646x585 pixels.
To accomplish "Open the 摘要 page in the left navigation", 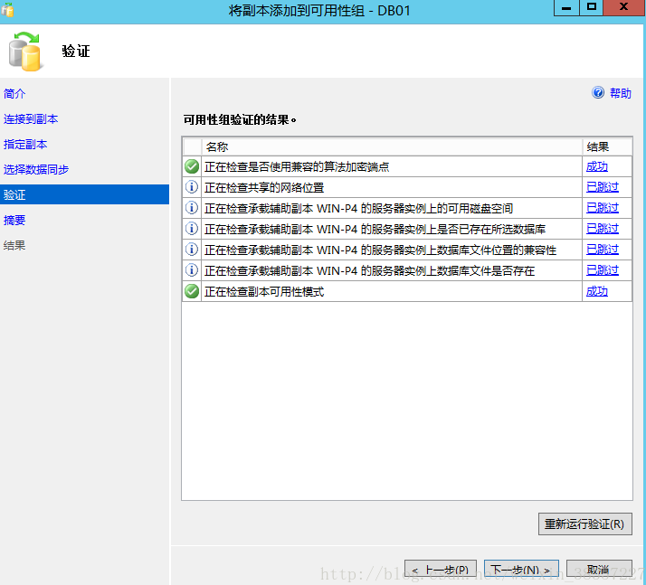I will click(15, 220).
